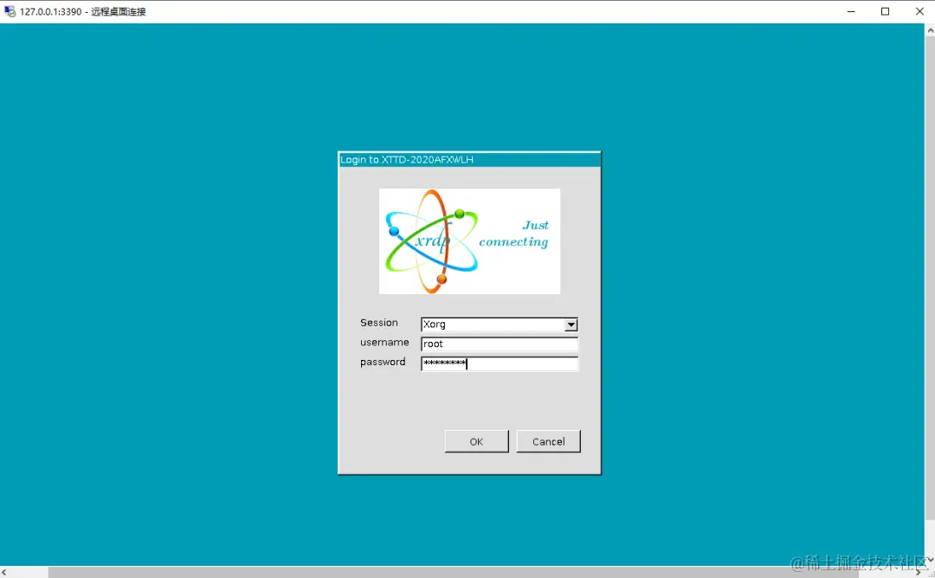
Task: Select the Xorg session combo box
Action: 500,324
